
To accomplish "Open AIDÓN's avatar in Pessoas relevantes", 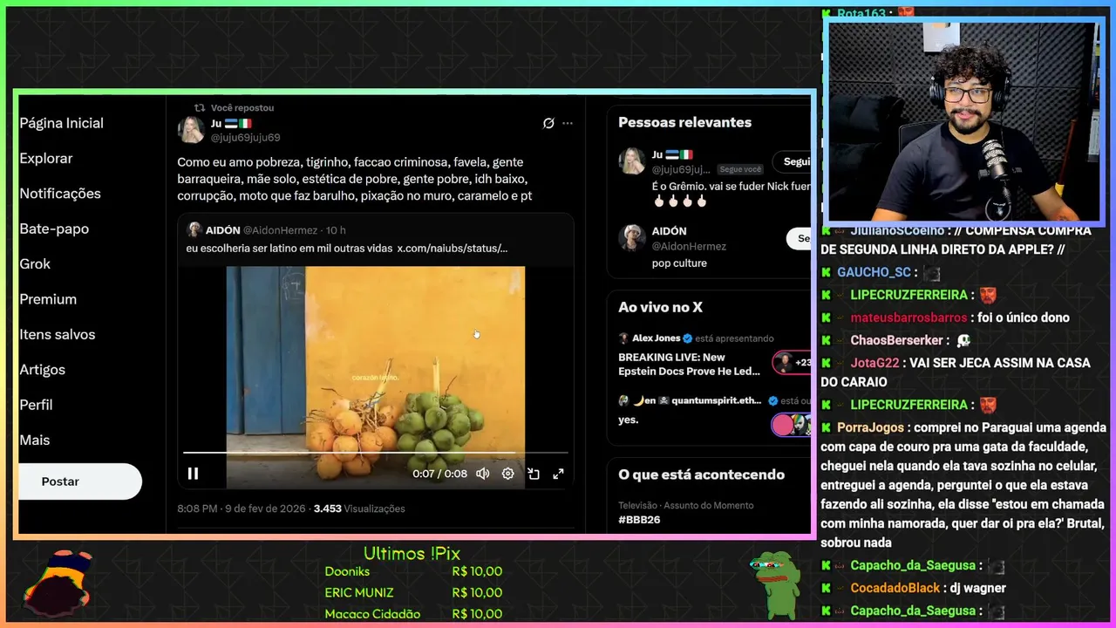I will [632, 237].
